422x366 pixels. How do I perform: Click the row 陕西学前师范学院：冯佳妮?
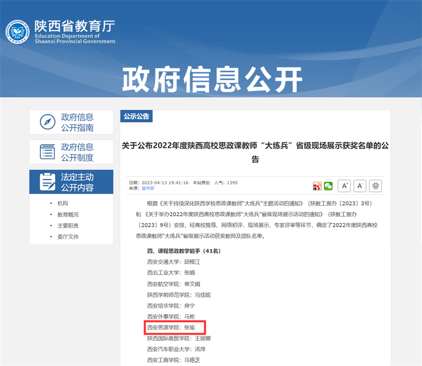pyautogui.click(x=179, y=295)
